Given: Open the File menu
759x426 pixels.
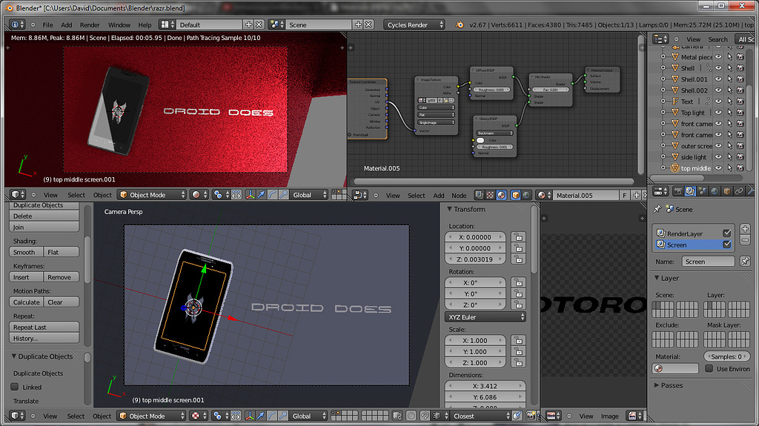Looking at the screenshot, I should coord(48,24).
